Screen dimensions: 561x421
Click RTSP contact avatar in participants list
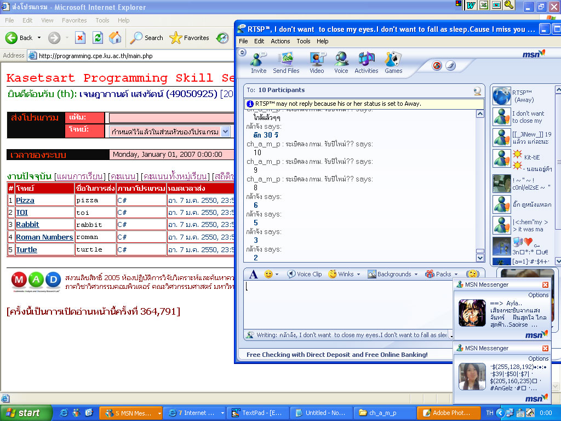[x=502, y=96]
